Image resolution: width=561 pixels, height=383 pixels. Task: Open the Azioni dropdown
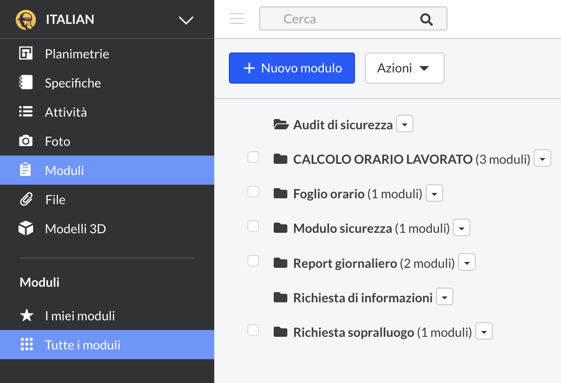pyautogui.click(x=405, y=68)
